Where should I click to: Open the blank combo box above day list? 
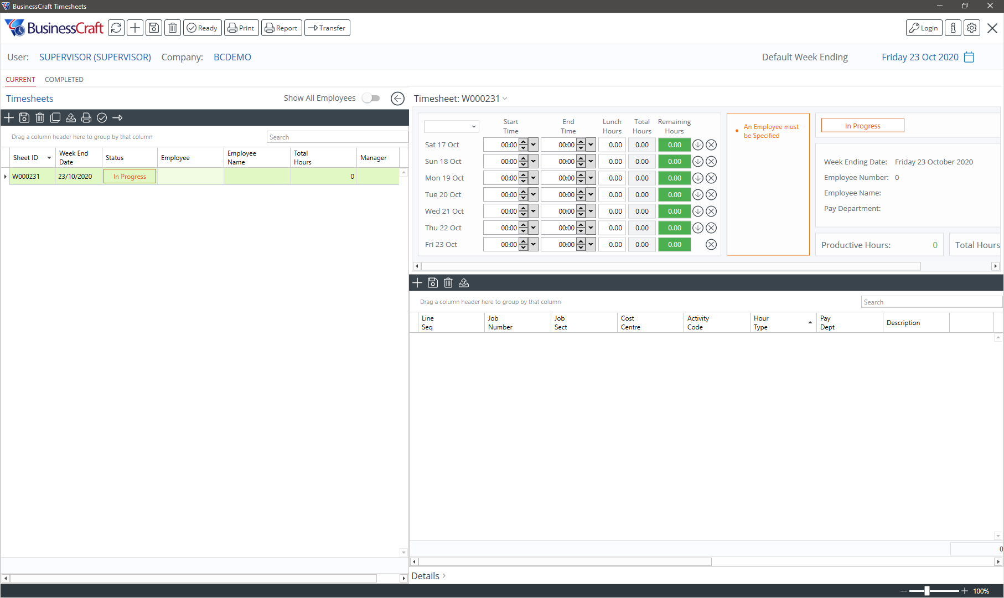point(451,126)
